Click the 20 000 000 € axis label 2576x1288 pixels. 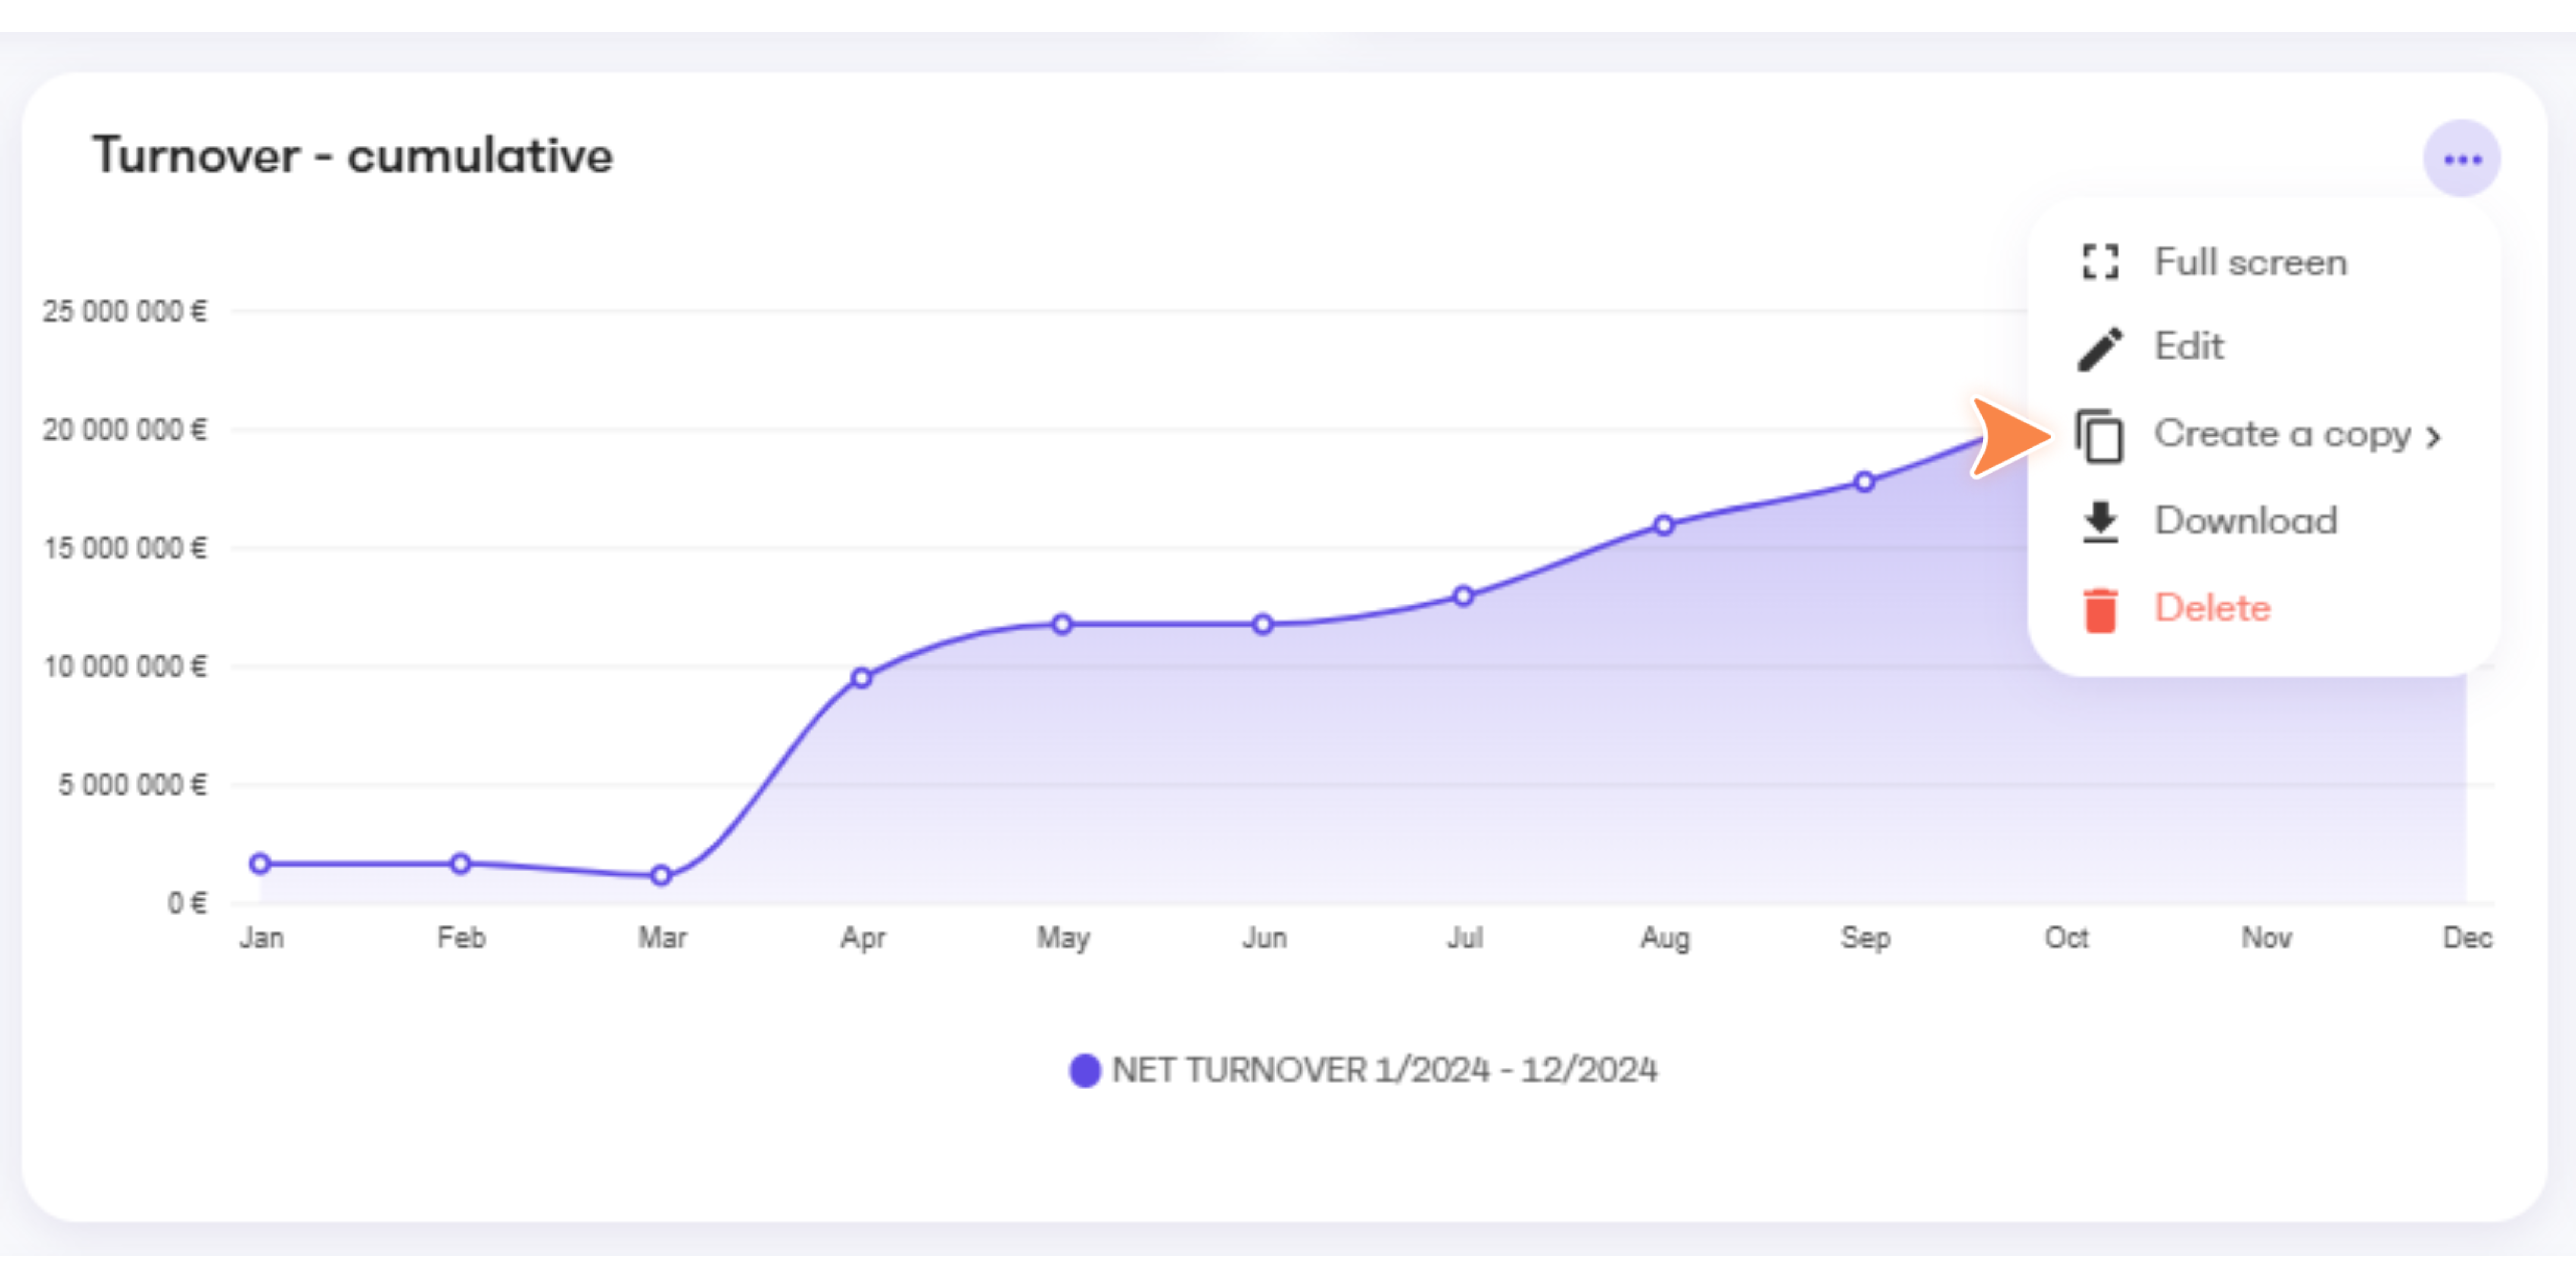125,430
